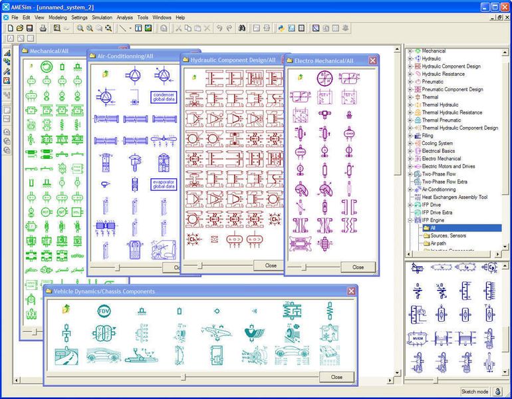Expand the Two-Phase Flow library node
The height and width of the screenshot is (399, 512).
[410, 174]
